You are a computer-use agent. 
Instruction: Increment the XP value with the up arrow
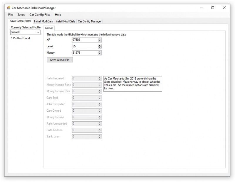click(x=99, y=39)
